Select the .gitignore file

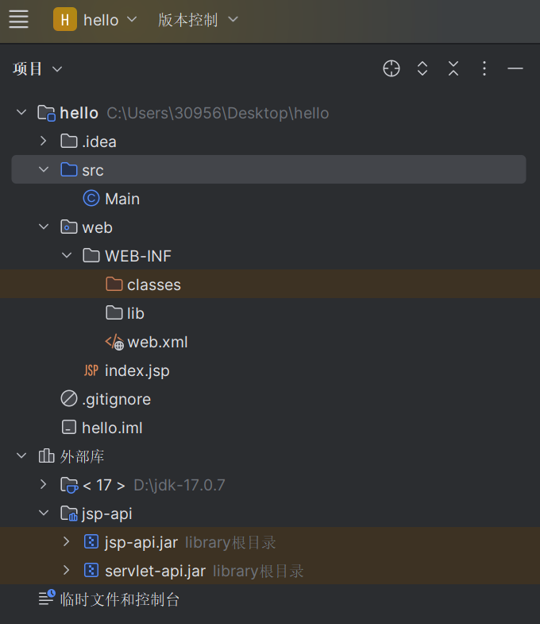click(116, 399)
